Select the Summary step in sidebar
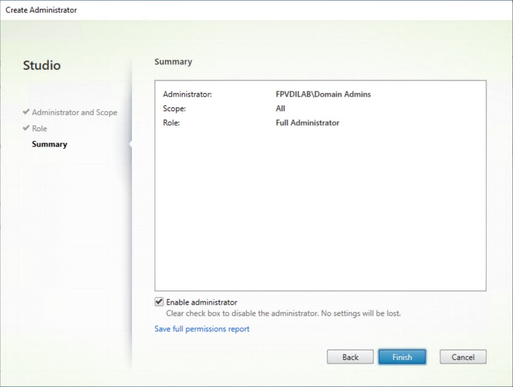Viewport: 513px width, 387px height. 50,144
